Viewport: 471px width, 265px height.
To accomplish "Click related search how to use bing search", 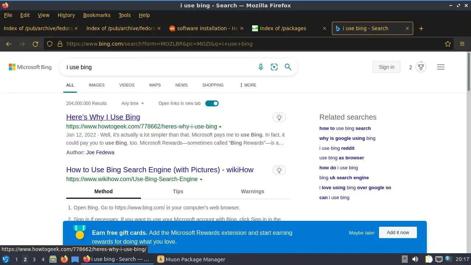I will pyautogui.click(x=345, y=128).
